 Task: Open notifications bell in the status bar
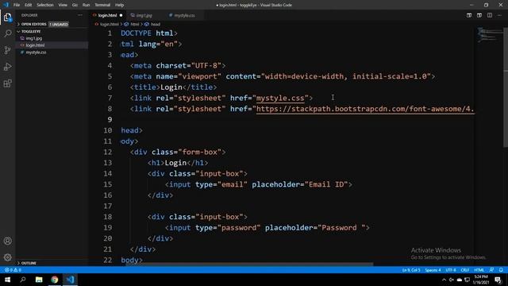tap(501, 270)
